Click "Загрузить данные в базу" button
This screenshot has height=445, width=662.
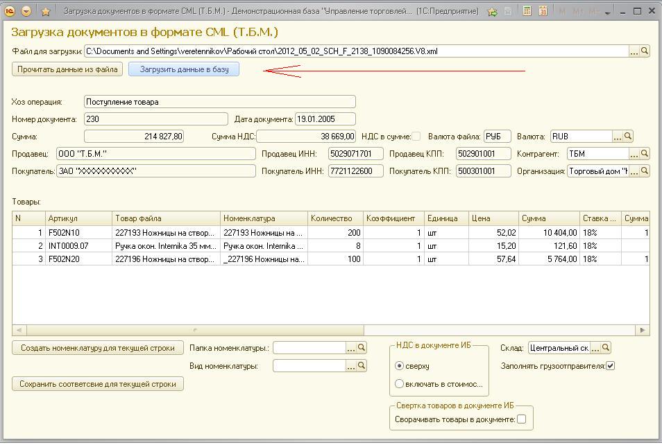pyautogui.click(x=184, y=69)
